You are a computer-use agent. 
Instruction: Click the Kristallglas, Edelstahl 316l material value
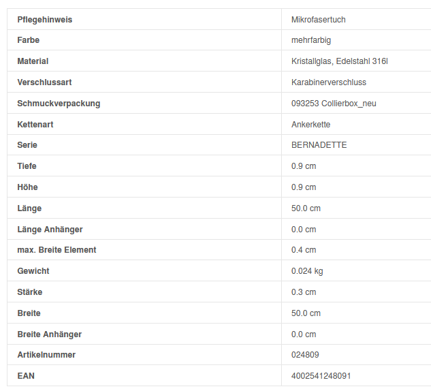tap(339, 61)
